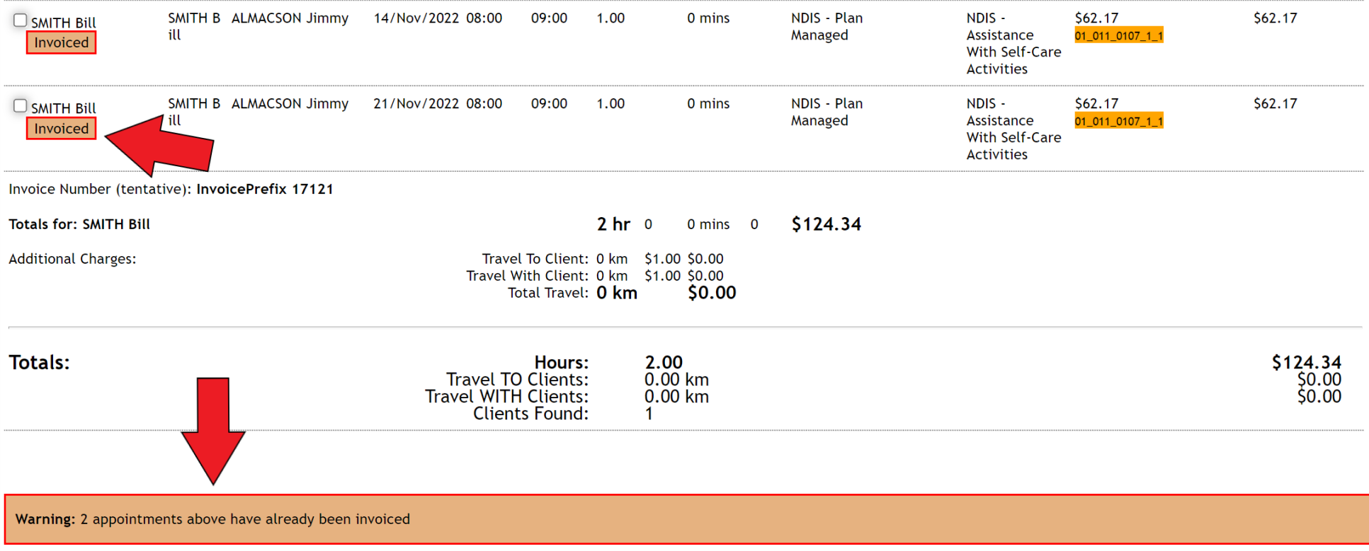Click the second 01_011_0107_1_1 highlighted code
Viewport: 1369px width, 551px height.
(1118, 121)
